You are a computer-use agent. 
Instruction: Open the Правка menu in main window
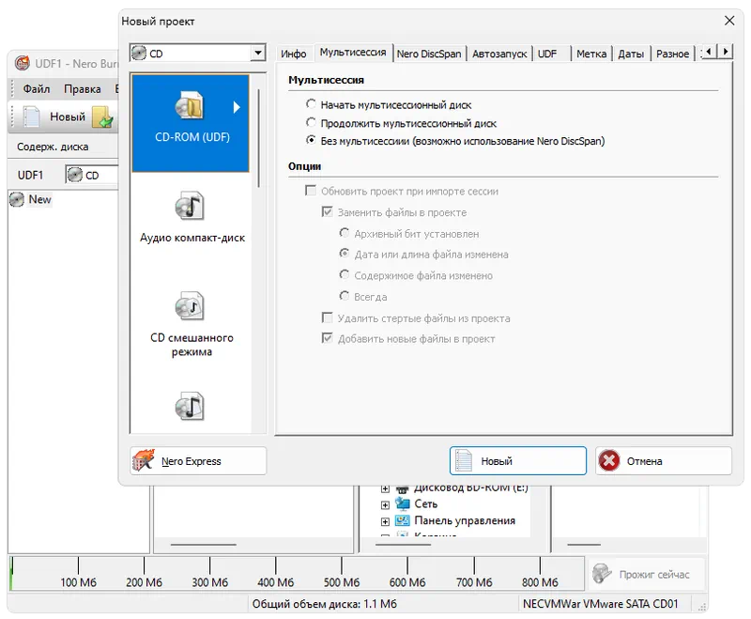pos(83,89)
